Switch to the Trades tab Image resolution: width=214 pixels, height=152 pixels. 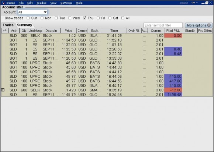tap(8, 25)
